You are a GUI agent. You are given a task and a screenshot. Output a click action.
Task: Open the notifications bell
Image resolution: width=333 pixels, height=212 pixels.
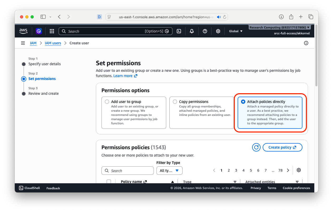192,31
